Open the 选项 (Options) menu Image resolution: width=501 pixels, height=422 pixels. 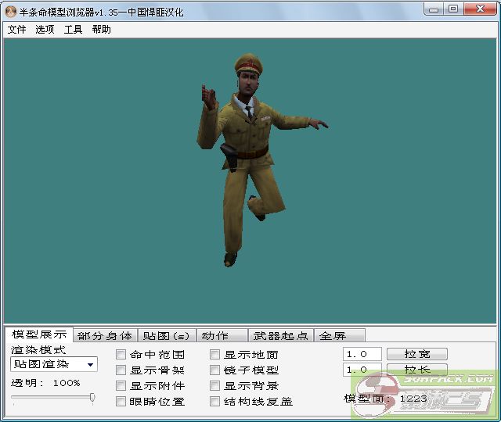coord(45,30)
